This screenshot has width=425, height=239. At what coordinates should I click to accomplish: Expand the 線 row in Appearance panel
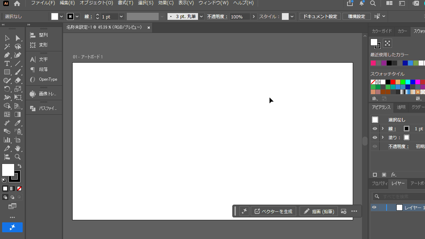click(382, 129)
